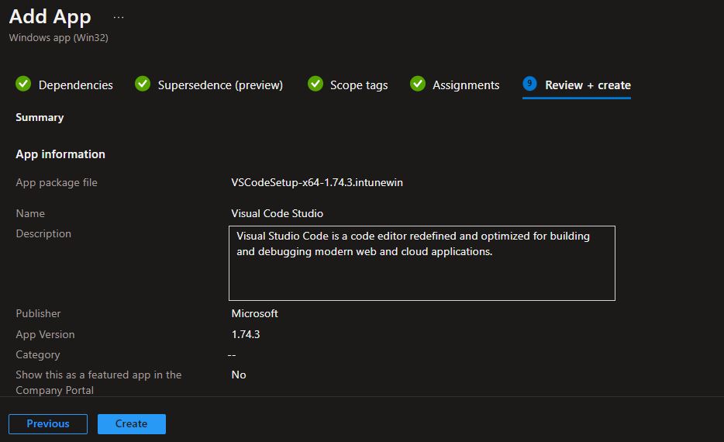Click the Publisher label
Viewport: 724px width, 442px height.
click(x=38, y=313)
